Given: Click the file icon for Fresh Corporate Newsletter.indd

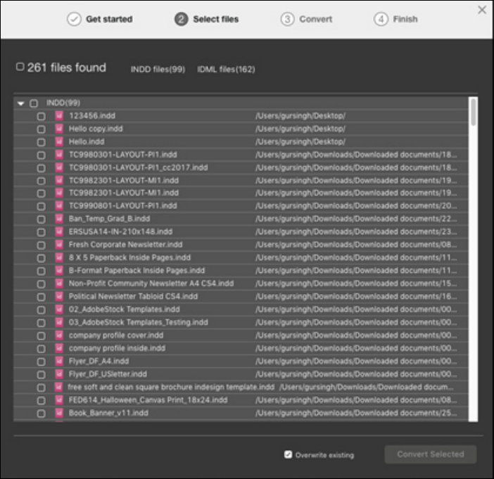Looking at the screenshot, I should (59, 245).
